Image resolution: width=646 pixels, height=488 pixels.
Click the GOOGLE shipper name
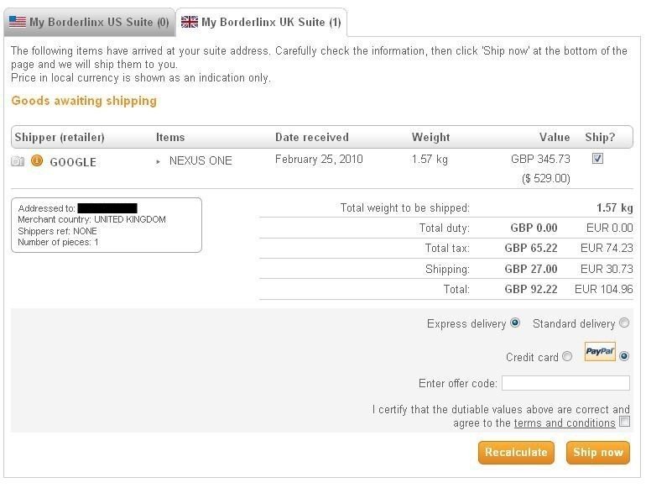tap(73, 162)
